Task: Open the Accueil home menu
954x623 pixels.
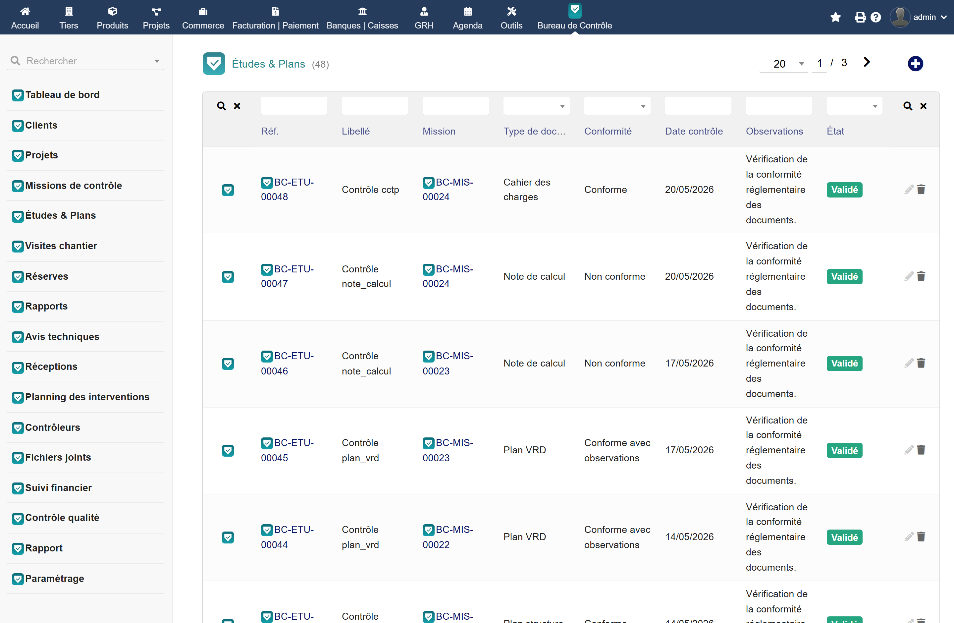Action: click(25, 18)
